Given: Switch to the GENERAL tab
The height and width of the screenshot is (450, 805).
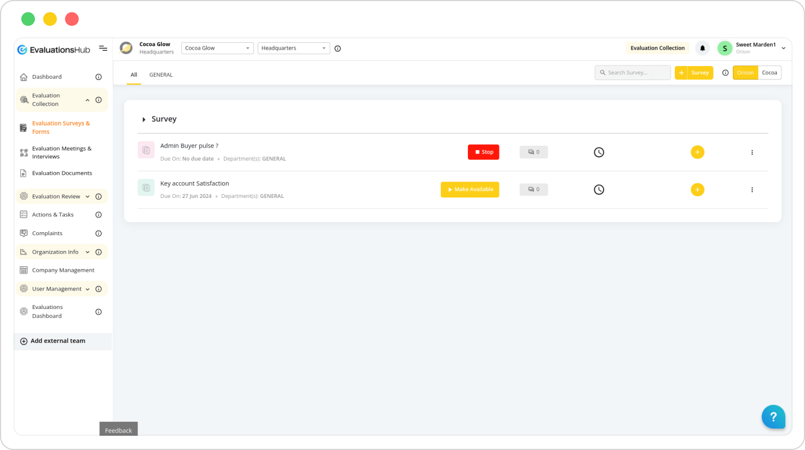Looking at the screenshot, I should pos(161,74).
